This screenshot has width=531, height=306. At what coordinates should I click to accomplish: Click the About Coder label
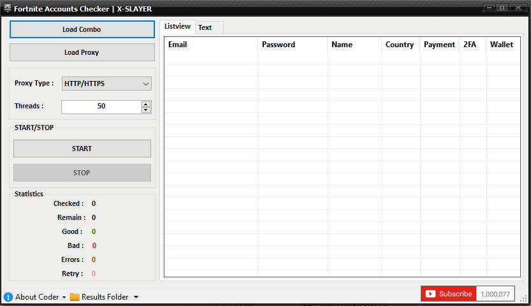[x=37, y=297]
